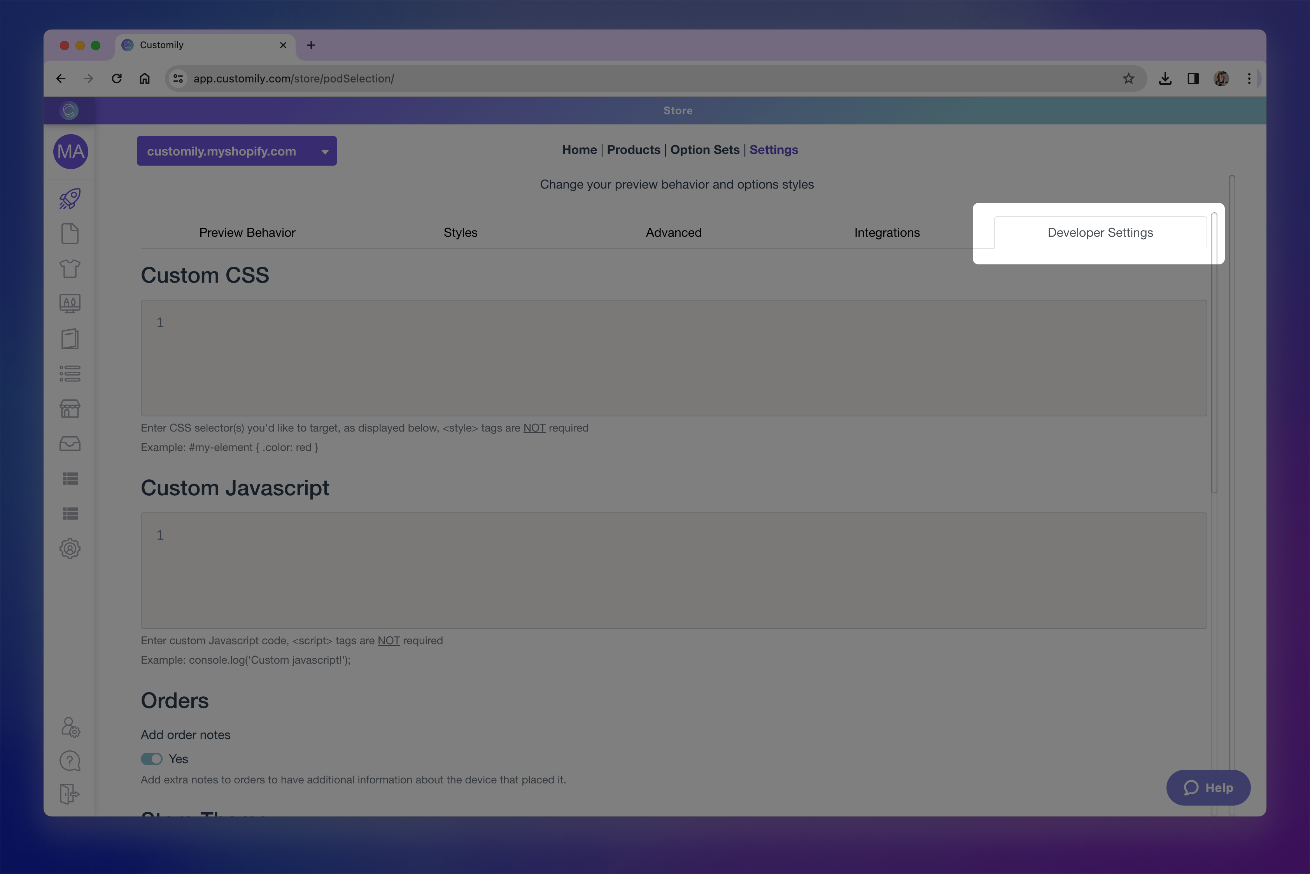This screenshot has width=1310, height=874.
Task: Expand the customily.myshopify.com store dropdown
Action: (x=237, y=151)
